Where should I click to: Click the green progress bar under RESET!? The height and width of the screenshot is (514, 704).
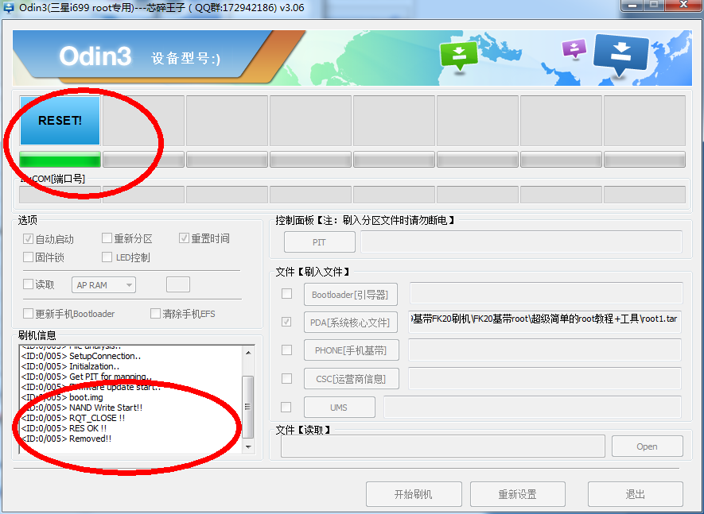pos(60,160)
